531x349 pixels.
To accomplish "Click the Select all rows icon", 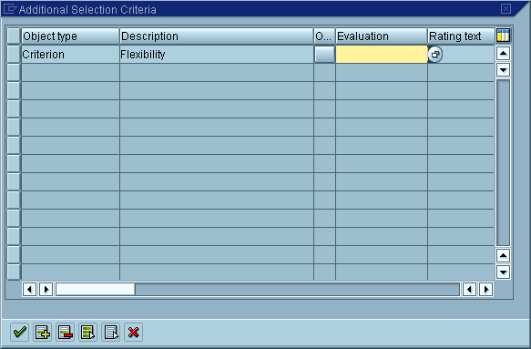I will click(x=87, y=332).
